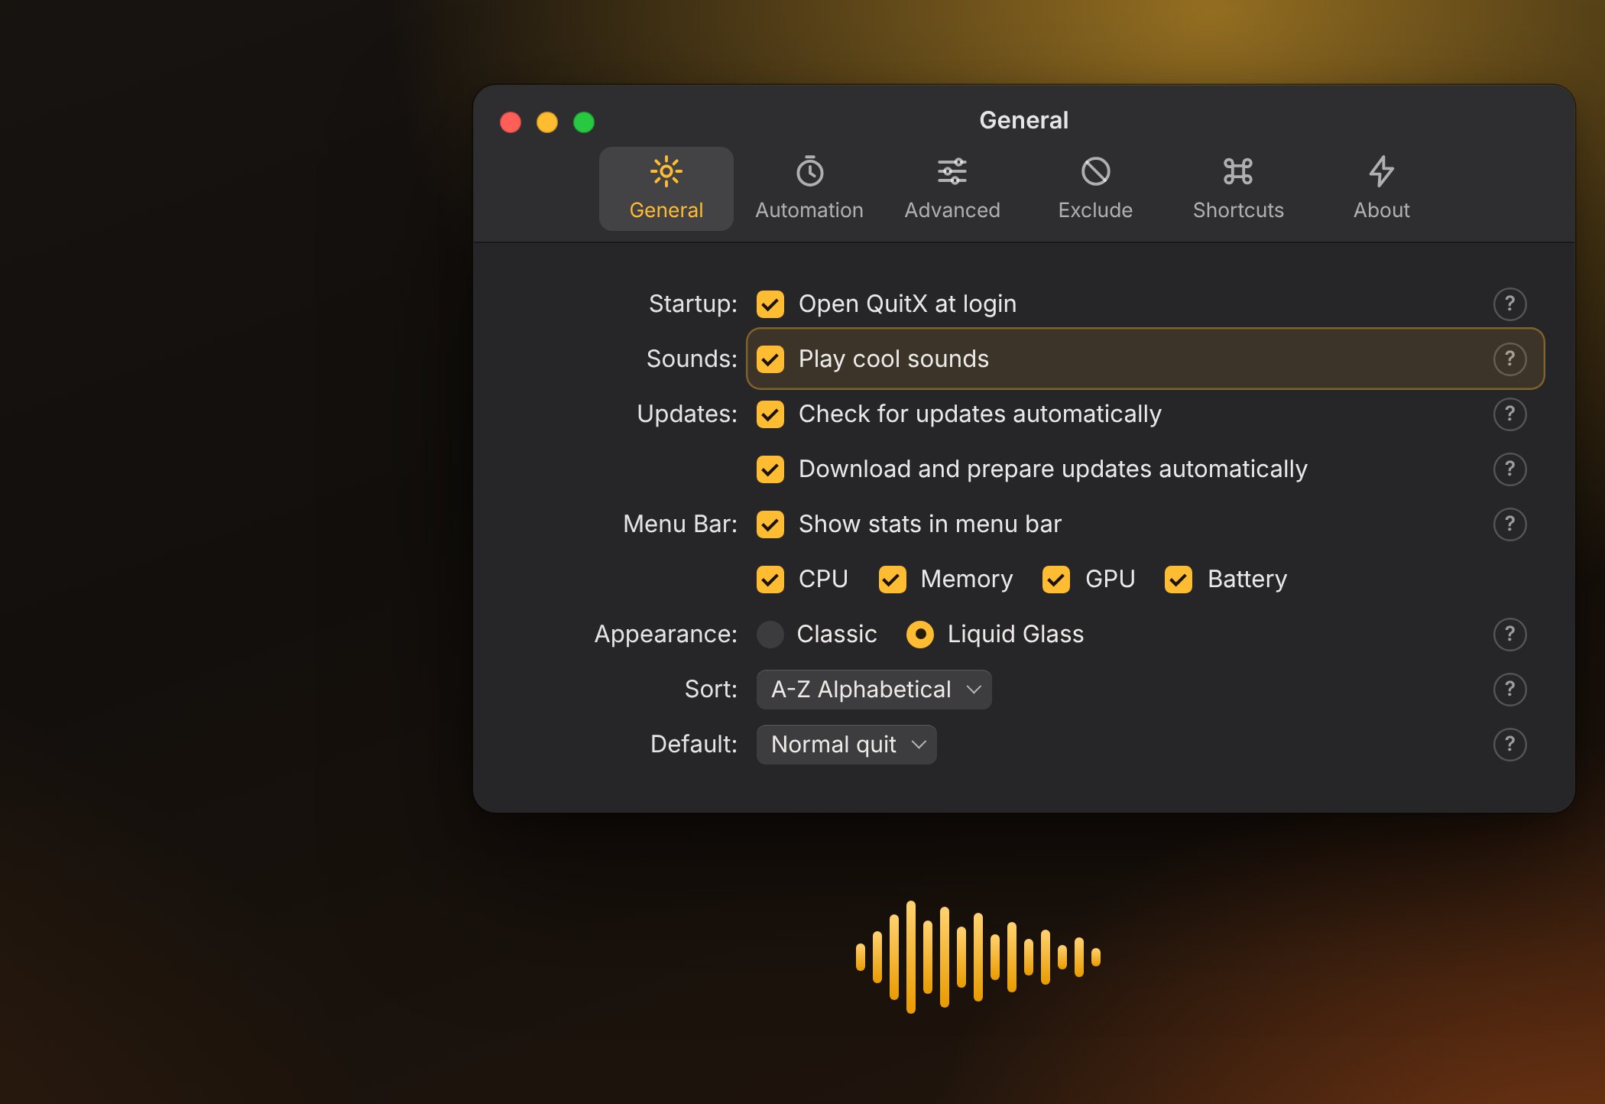The height and width of the screenshot is (1104, 1605).
Task: Click help icon for Download and prepare updates
Action: coord(1509,469)
